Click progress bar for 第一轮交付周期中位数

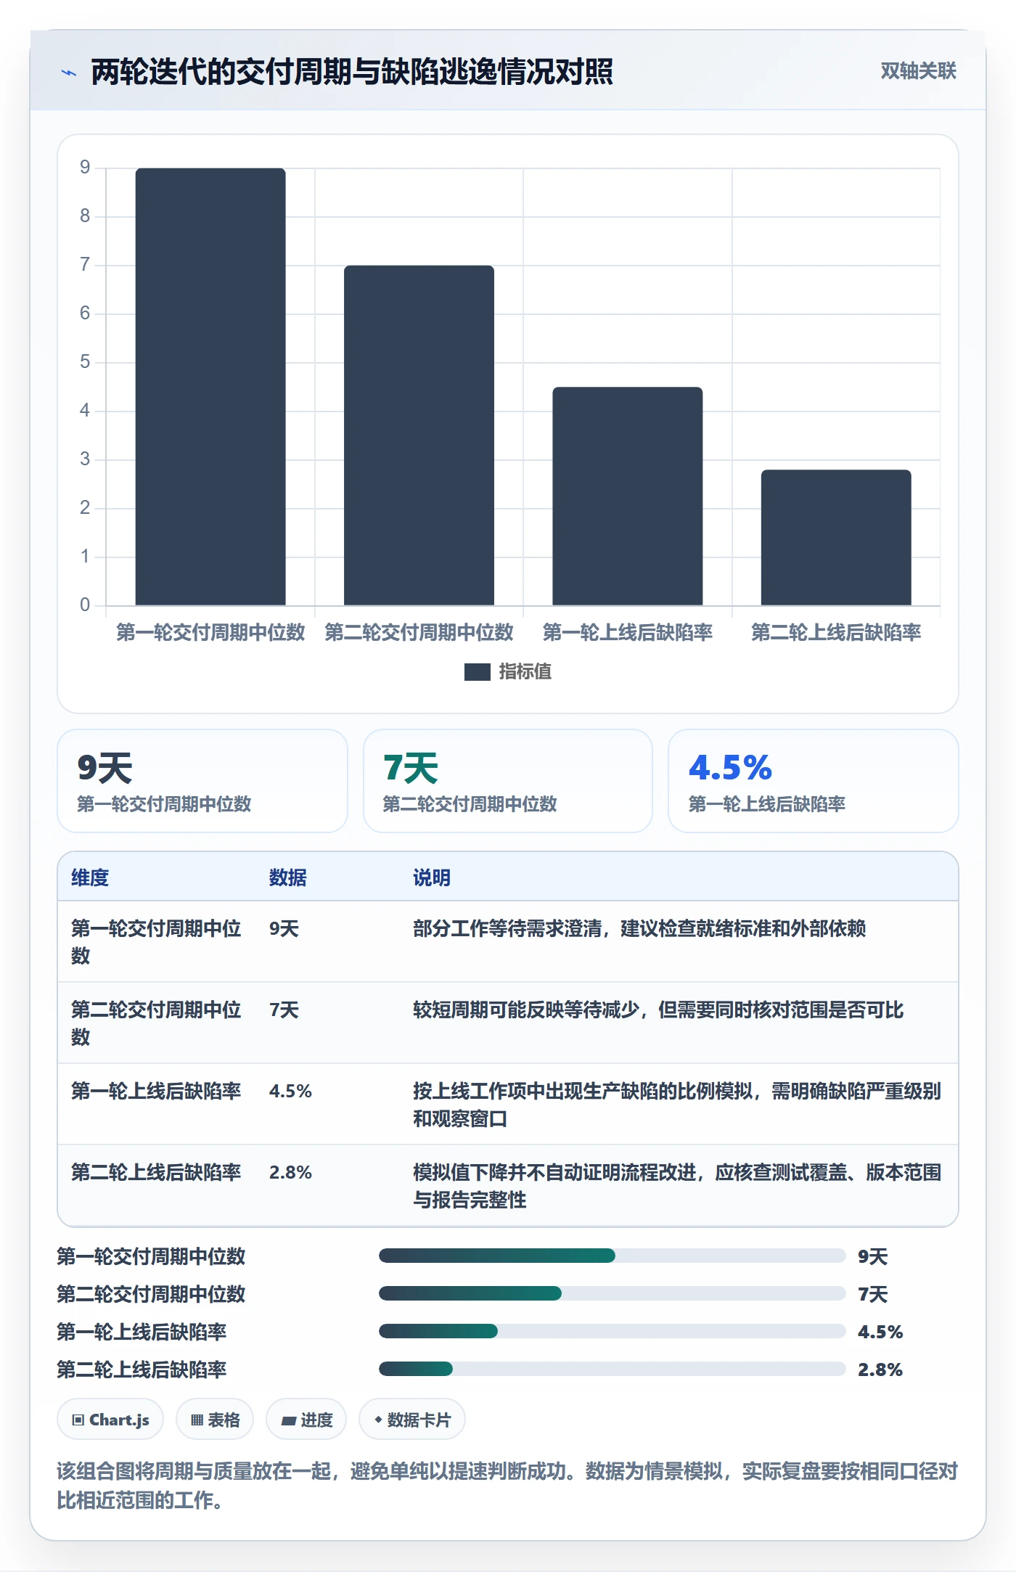pyautogui.click(x=613, y=1256)
